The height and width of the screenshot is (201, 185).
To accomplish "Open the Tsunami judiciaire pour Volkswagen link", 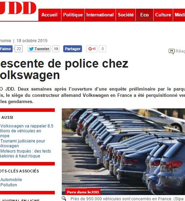I will 23,144.
